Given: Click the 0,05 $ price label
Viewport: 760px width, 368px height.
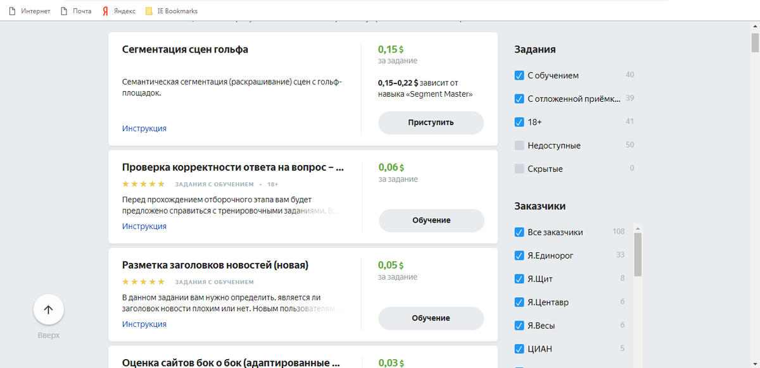Looking at the screenshot, I should [x=391, y=265].
